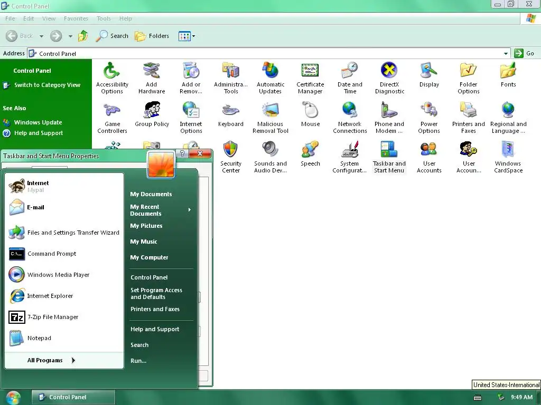The width and height of the screenshot is (541, 405).
Task: Open Internet Options icon
Action: [x=191, y=118]
